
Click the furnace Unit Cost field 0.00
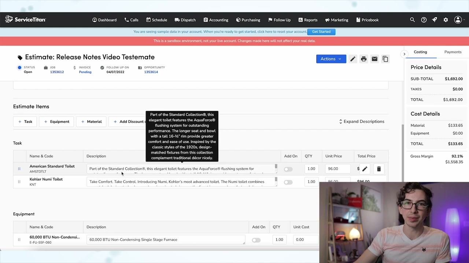point(305,240)
